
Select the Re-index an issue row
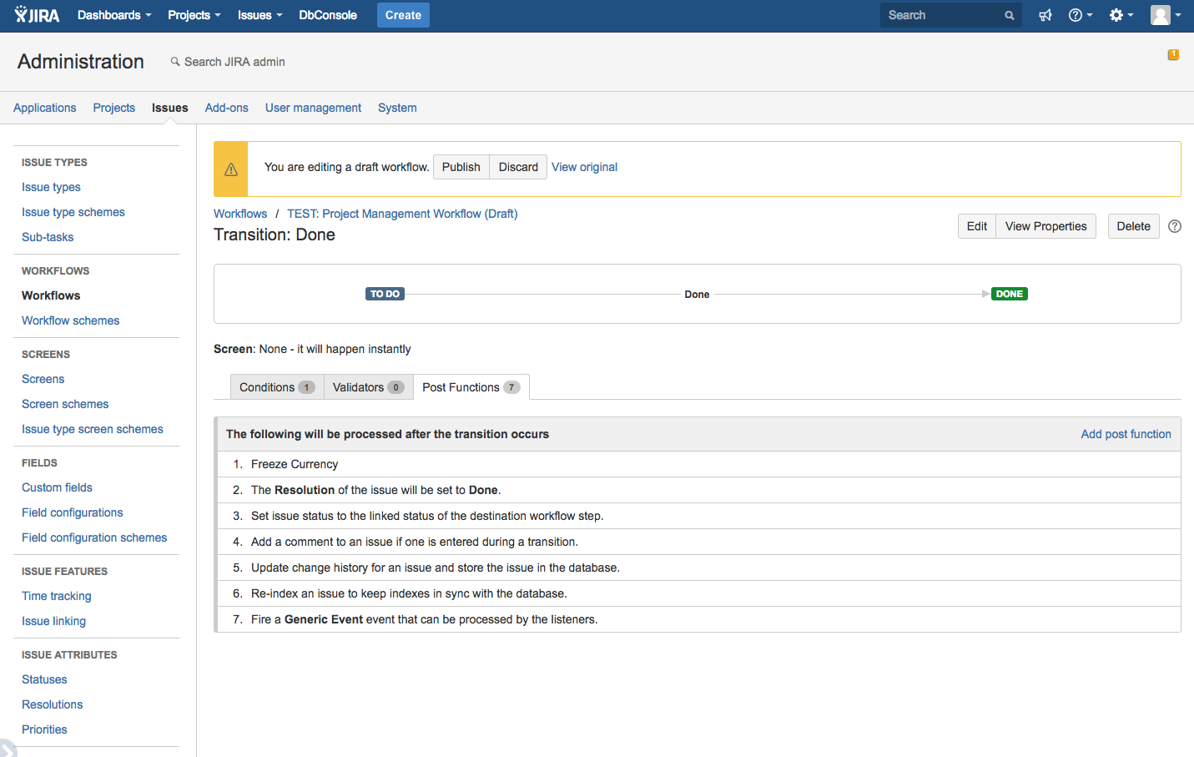[698, 593]
